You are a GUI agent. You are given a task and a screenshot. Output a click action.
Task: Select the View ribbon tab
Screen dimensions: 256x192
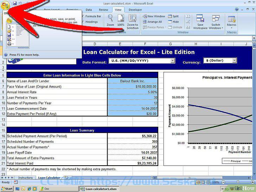[118, 10]
